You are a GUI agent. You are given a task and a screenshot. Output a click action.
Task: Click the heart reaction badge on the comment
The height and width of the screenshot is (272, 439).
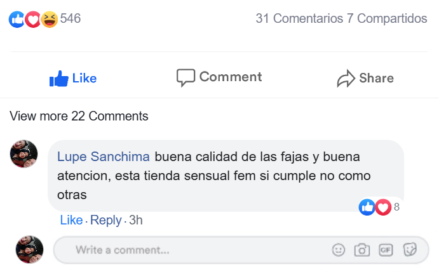click(383, 207)
